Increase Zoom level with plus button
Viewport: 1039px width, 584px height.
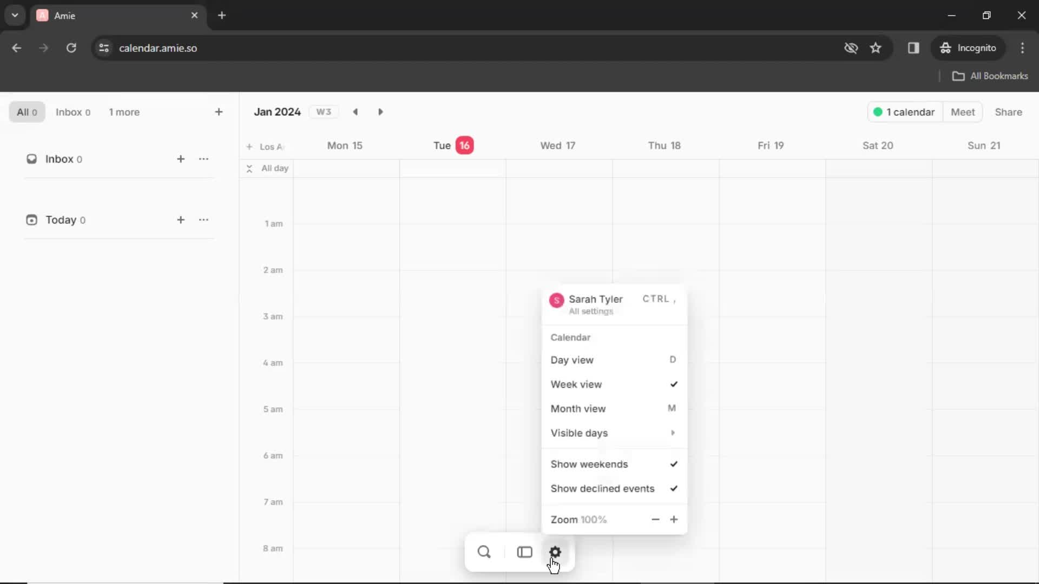[x=674, y=519]
